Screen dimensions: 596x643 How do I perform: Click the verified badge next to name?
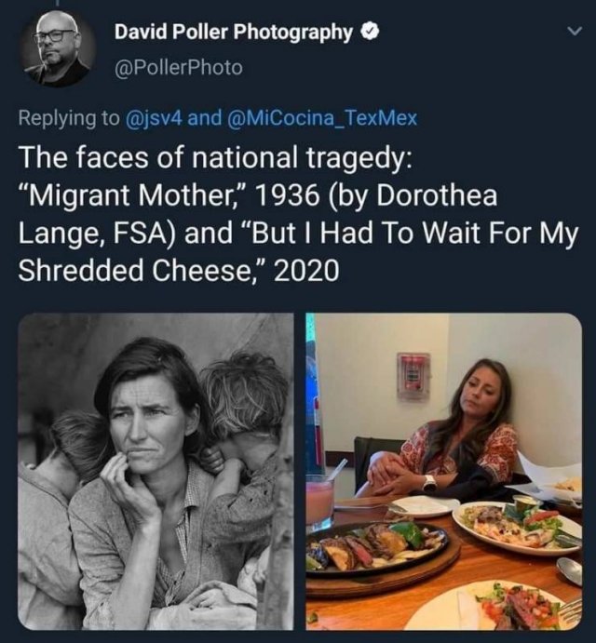point(370,32)
